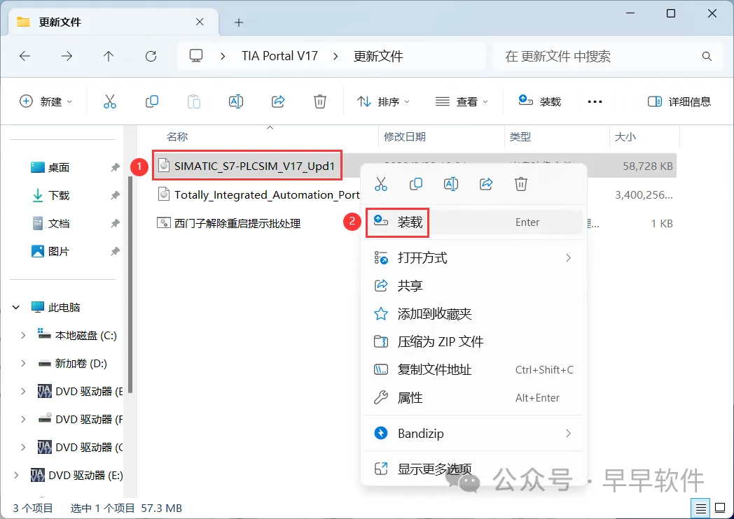Viewport: 734px width, 519px height.
Task: Expand the chevron after TIA Portal V17 in the address bar
Action: (335, 57)
